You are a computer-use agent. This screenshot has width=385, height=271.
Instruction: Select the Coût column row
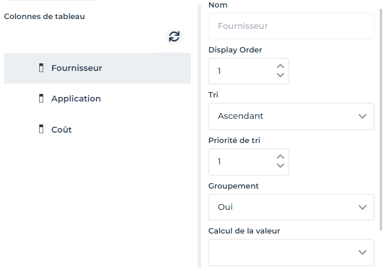pos(97,130)
